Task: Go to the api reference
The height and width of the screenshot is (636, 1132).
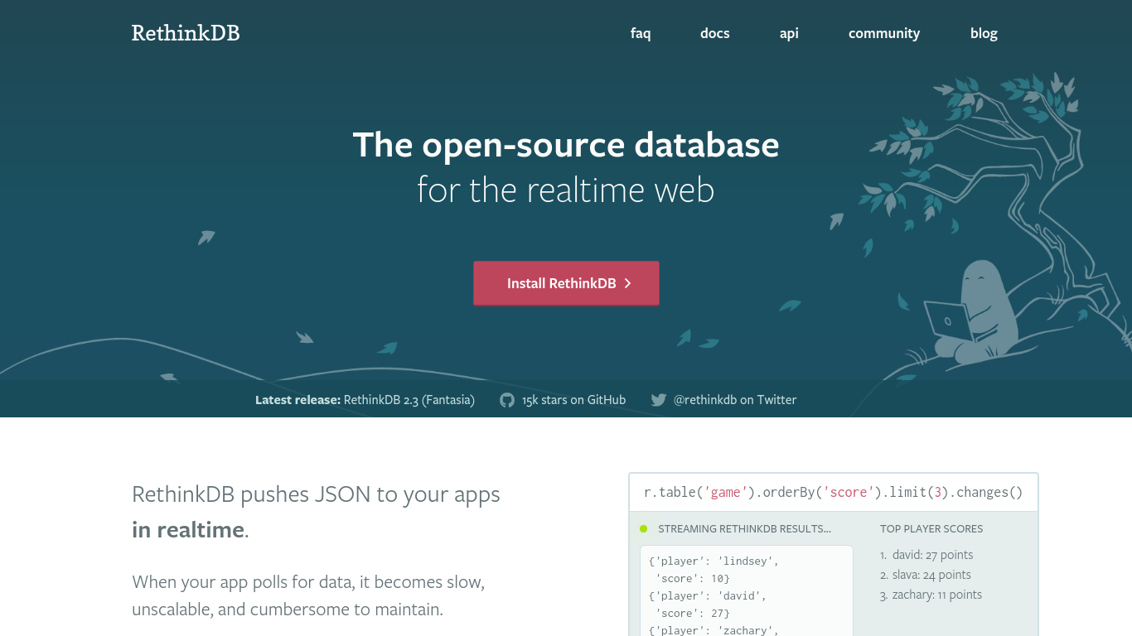Action: click(789, 33)
